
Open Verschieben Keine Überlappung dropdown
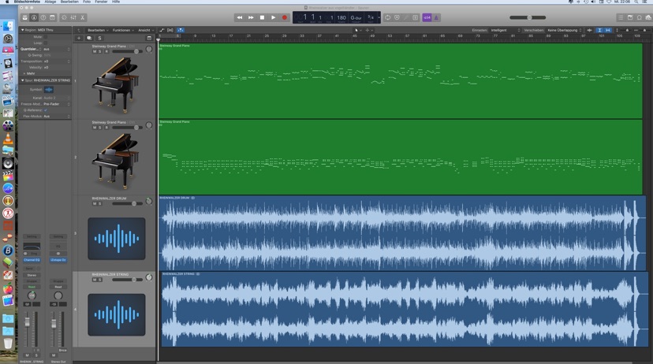[x=565, y=30]
